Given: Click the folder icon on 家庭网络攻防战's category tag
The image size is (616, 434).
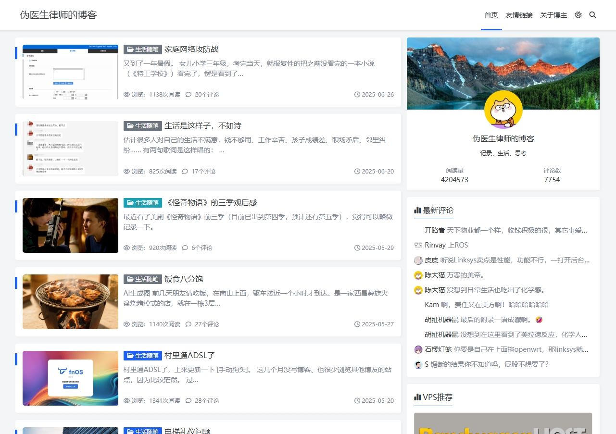Looking at the screenshot, I should point(130,49).
